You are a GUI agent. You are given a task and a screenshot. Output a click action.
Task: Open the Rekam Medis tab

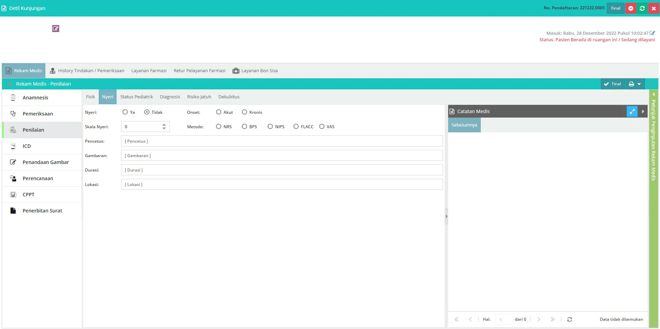tap(24, 70)
